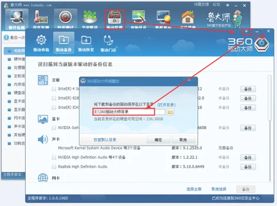The image size is (277, 206).
Task: Click the 选择全部 link
Action: (194, 189)
